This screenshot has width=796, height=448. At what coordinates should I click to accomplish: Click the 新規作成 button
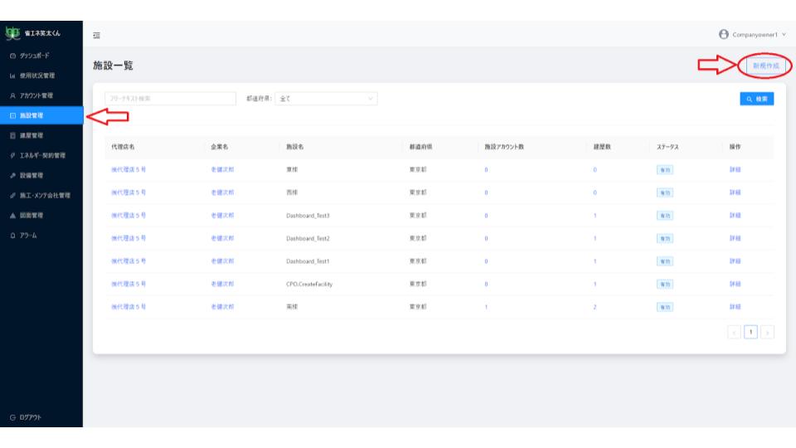764,65
